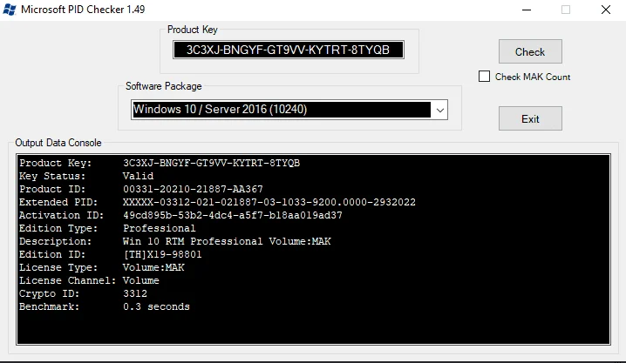Click Benchmark value '0.3 seconds'

[156, 306]
